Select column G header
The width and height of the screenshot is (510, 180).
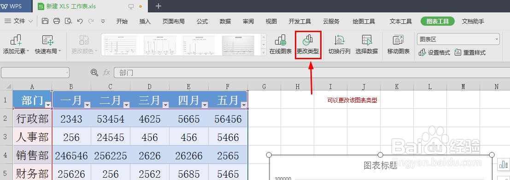coord(264,87)
